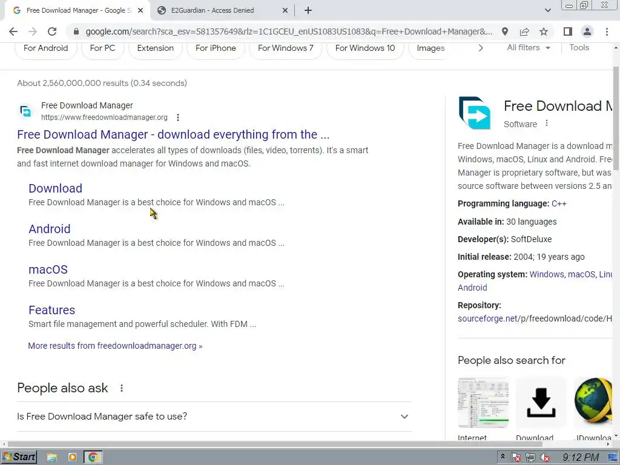Select the For iPhone filter chip
The image size is (620, 465).
pos(216,48)
